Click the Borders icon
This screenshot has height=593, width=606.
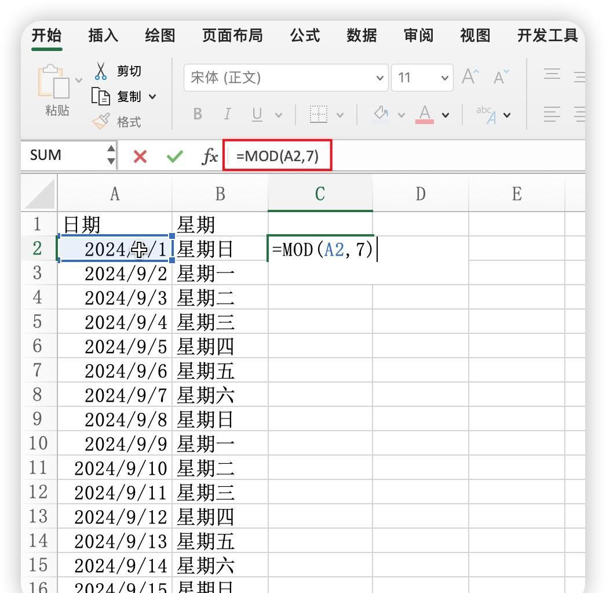[x=319, y=114]
